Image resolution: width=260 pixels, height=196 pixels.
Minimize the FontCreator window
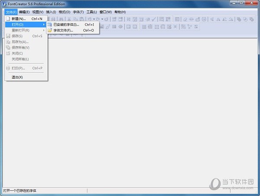(234, 3)
